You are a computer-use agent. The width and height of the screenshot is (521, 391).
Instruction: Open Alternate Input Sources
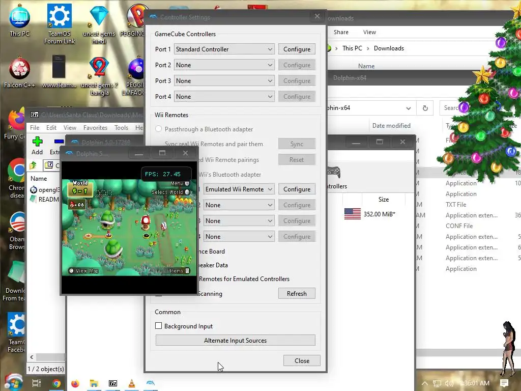[235, 341]
